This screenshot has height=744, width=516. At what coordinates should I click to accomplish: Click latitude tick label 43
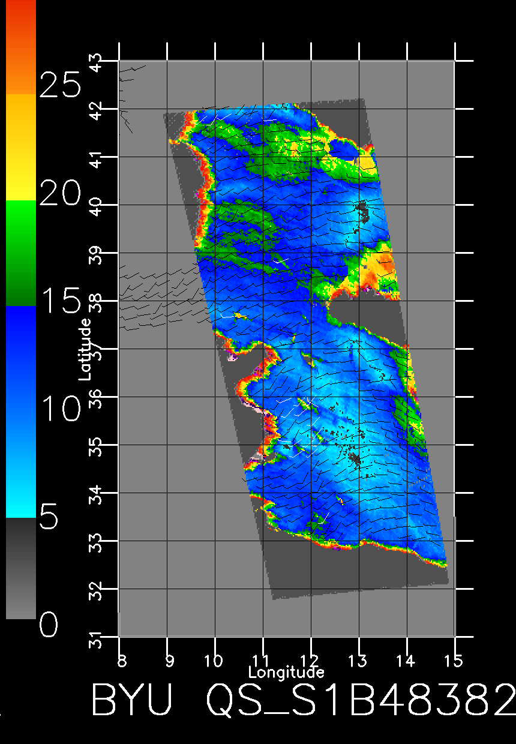tap(96, 63)
